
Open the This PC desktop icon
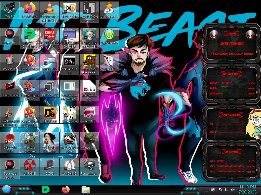pyautogui.click(x=10, y=10)
